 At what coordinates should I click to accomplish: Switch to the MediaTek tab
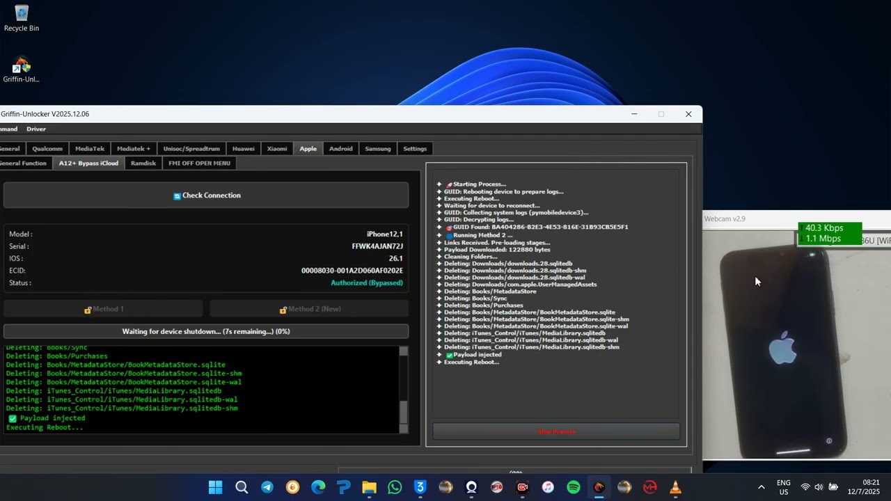click(90, 148)
